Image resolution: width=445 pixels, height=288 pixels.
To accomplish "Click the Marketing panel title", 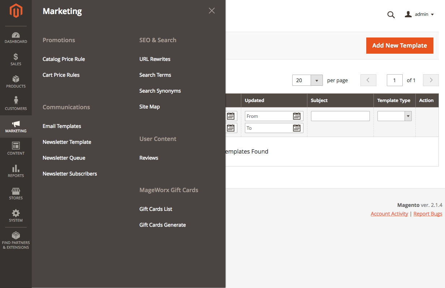I will pos(62,11).
